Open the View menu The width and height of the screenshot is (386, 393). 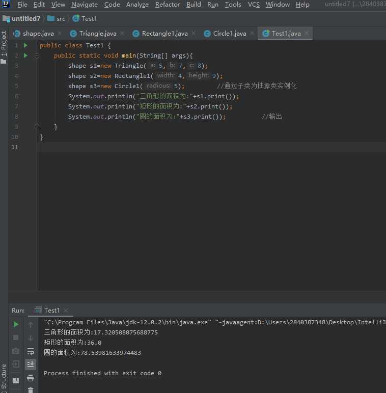58,5
